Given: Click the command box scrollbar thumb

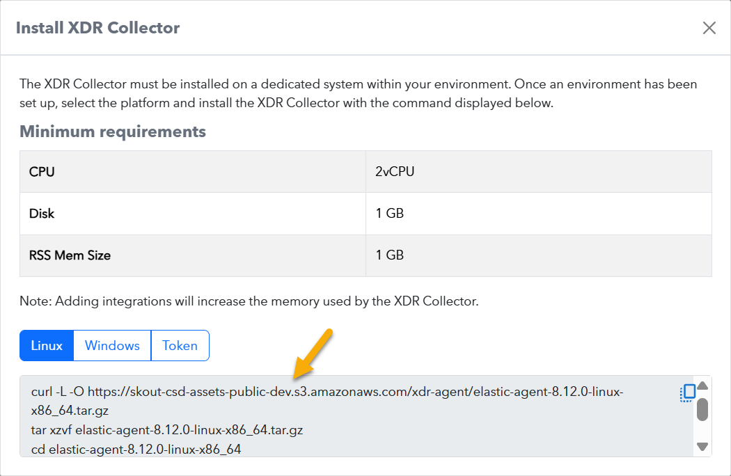Looking at the screenshot, I should click(702, 409).
